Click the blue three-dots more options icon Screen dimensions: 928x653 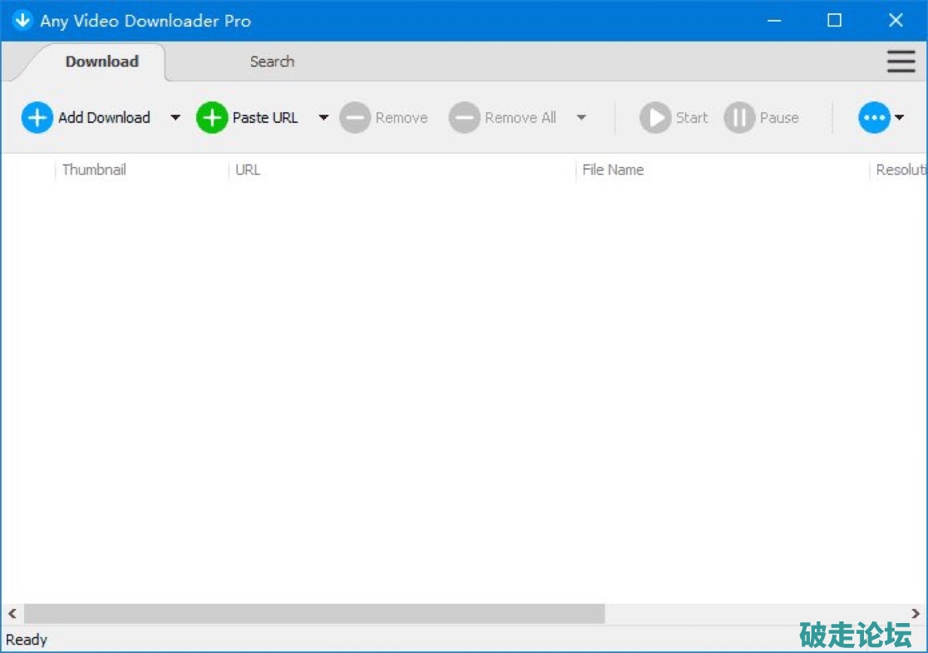pos(874,118)
